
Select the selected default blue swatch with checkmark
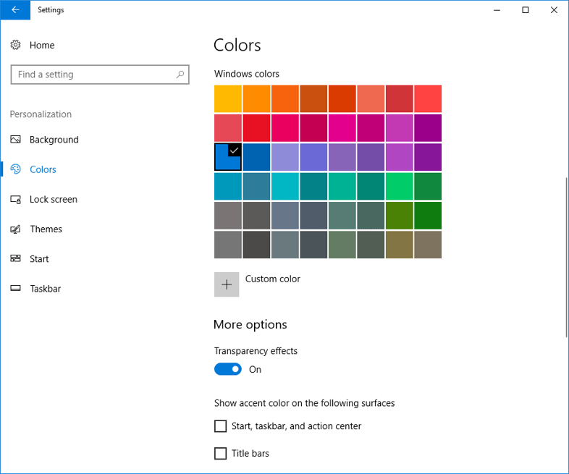[x=228, y=157]
